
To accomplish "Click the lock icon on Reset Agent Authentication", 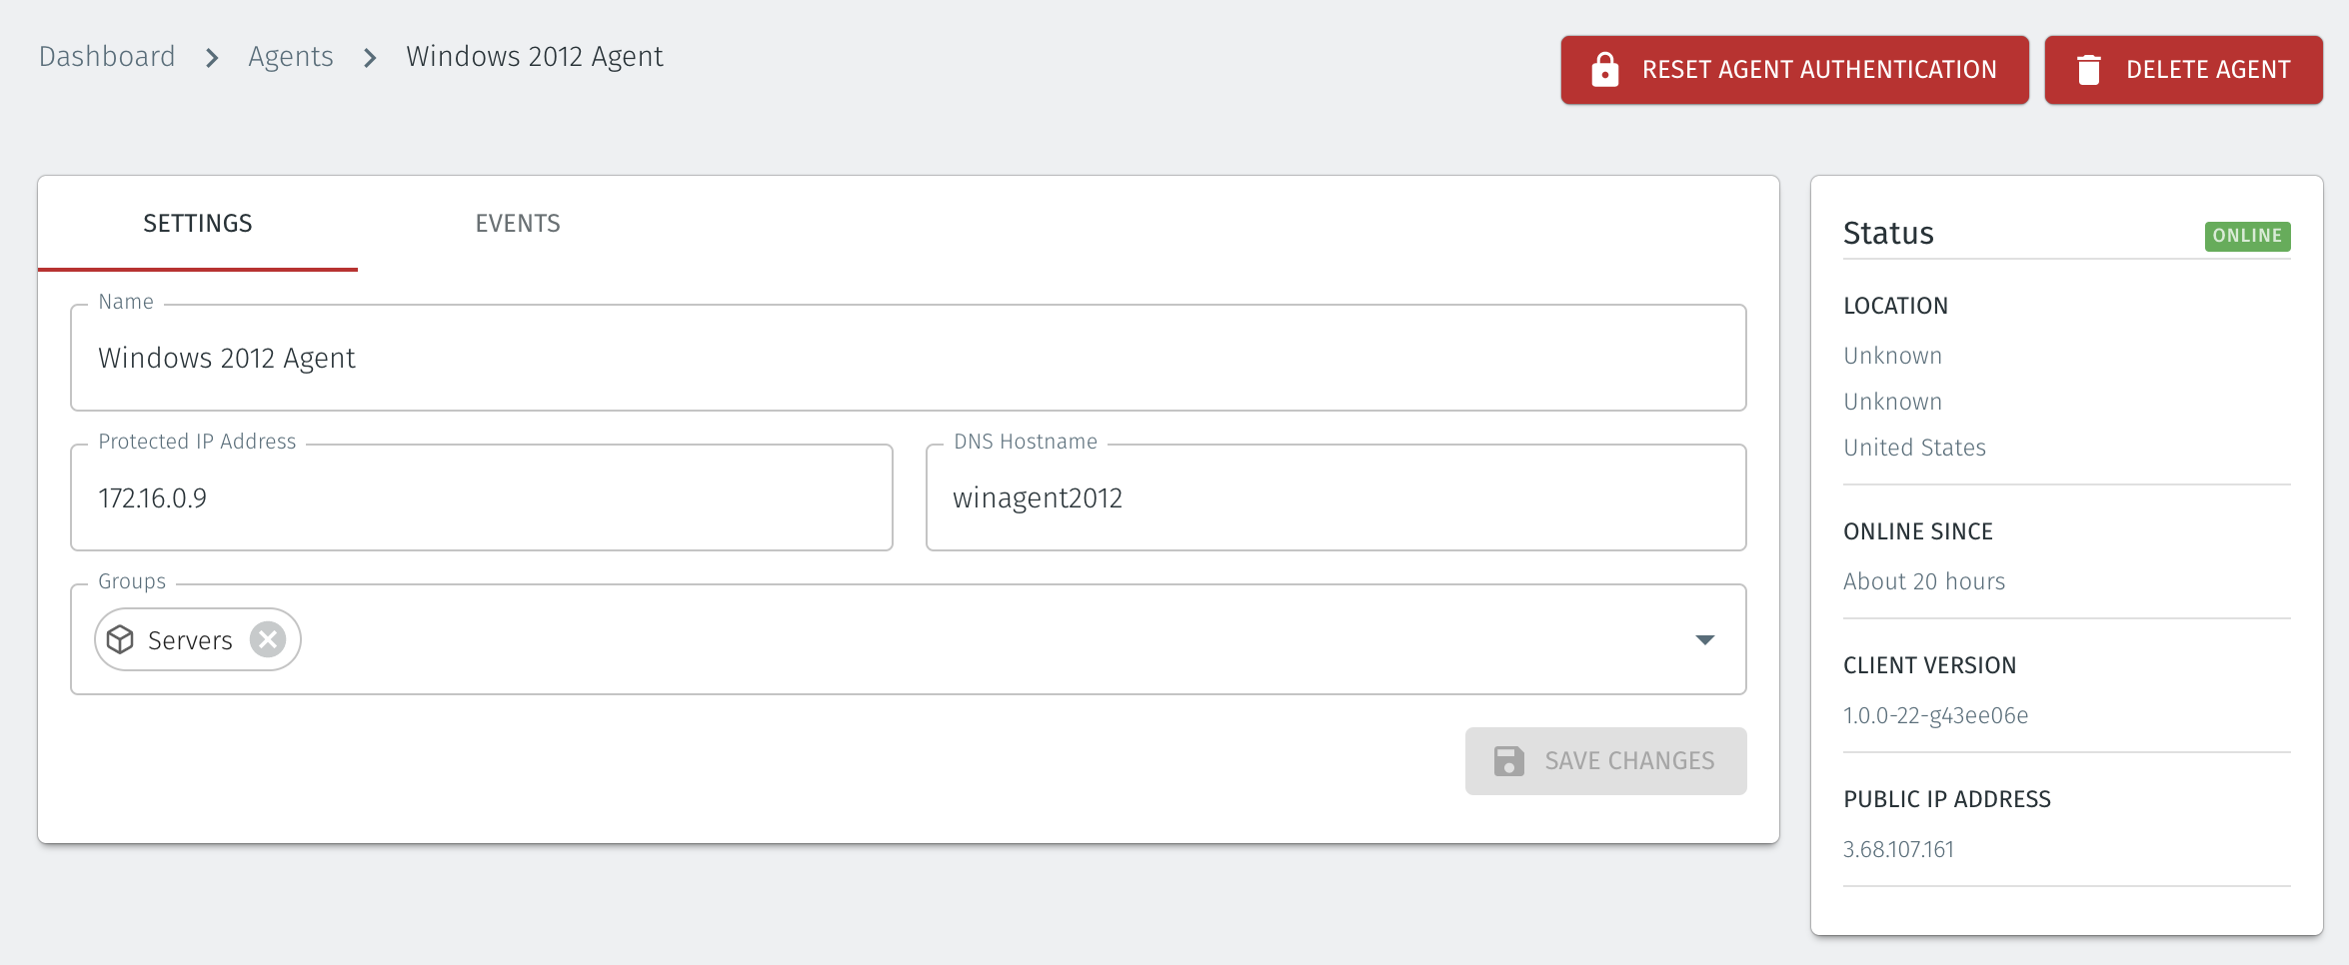I will (1604, 69).
